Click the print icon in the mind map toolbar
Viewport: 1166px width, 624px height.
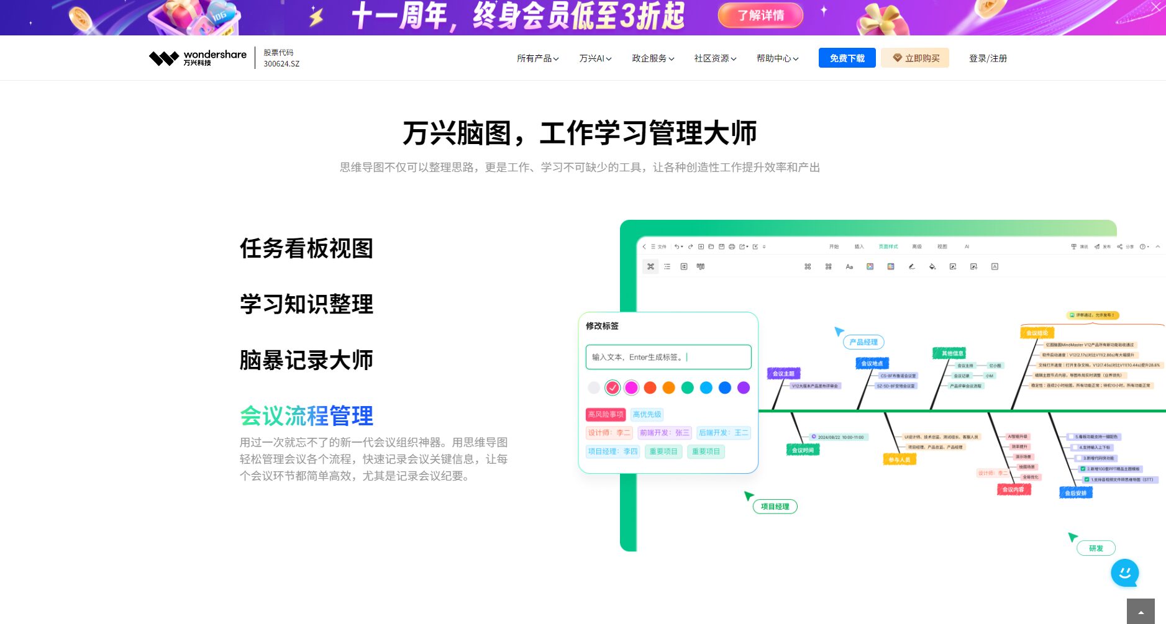click(x=732, y=246)
